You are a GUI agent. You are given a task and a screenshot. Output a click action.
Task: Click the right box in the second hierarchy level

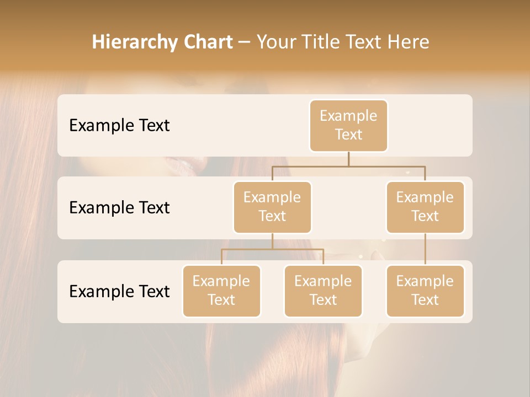point(425,207)
